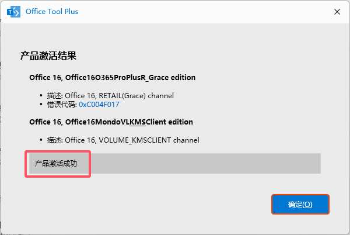The height and width of the screenshot is (235, 350).
Task: Click the 产品激活成功 status message
Action: pyautogui.click(x=60, y=164)
